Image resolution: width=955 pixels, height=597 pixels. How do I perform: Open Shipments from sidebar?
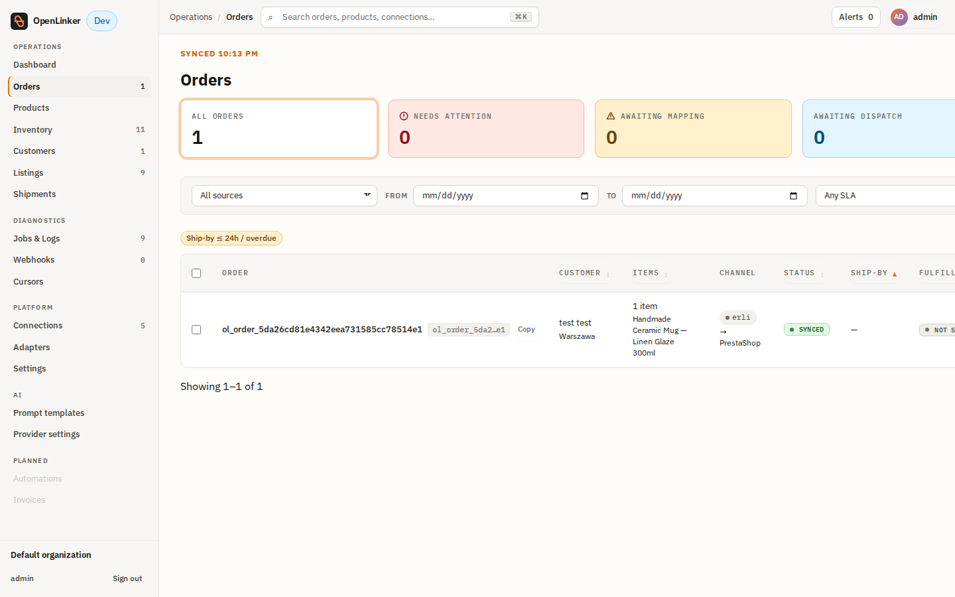(79, 194)
